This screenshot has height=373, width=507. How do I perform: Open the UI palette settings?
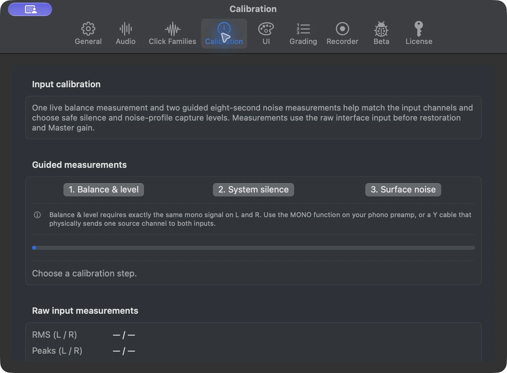click(x=266, y=33)
